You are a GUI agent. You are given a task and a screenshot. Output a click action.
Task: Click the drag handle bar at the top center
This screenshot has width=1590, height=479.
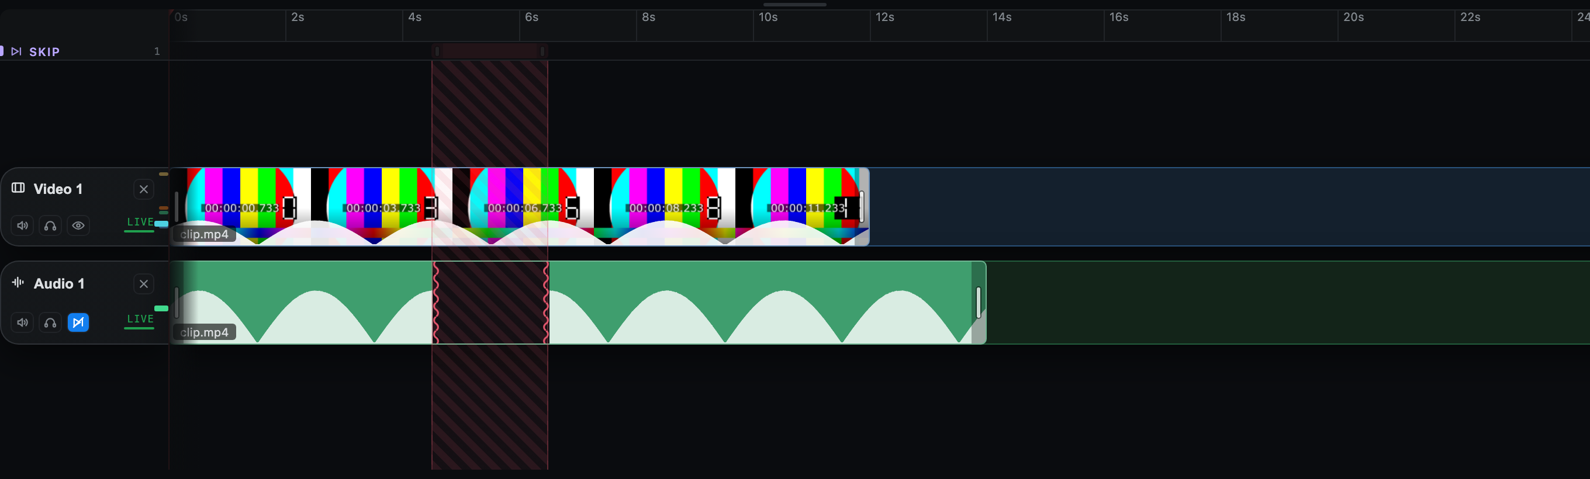click(x=795, y=4)
